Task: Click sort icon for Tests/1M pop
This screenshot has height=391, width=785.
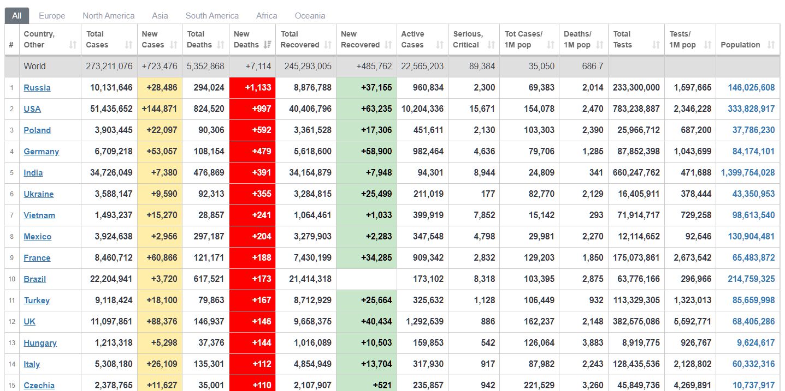Action: pos(707,45)
